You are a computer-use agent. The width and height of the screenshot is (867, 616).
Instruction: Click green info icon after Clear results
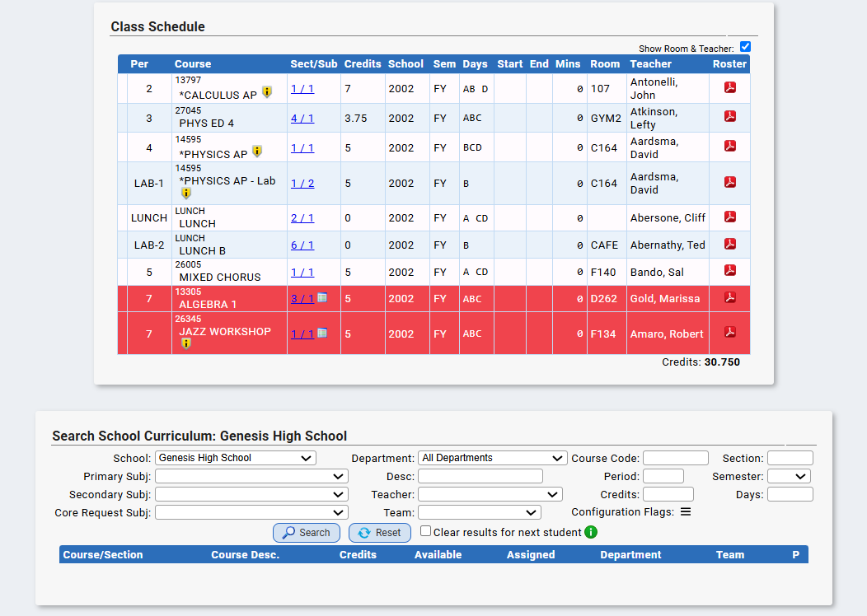point(591,532)
